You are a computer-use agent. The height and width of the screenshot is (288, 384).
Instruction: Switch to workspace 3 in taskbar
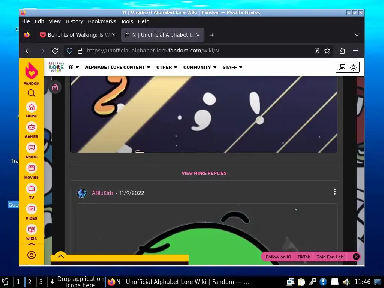pyautogui.click(x=41, y=282)
